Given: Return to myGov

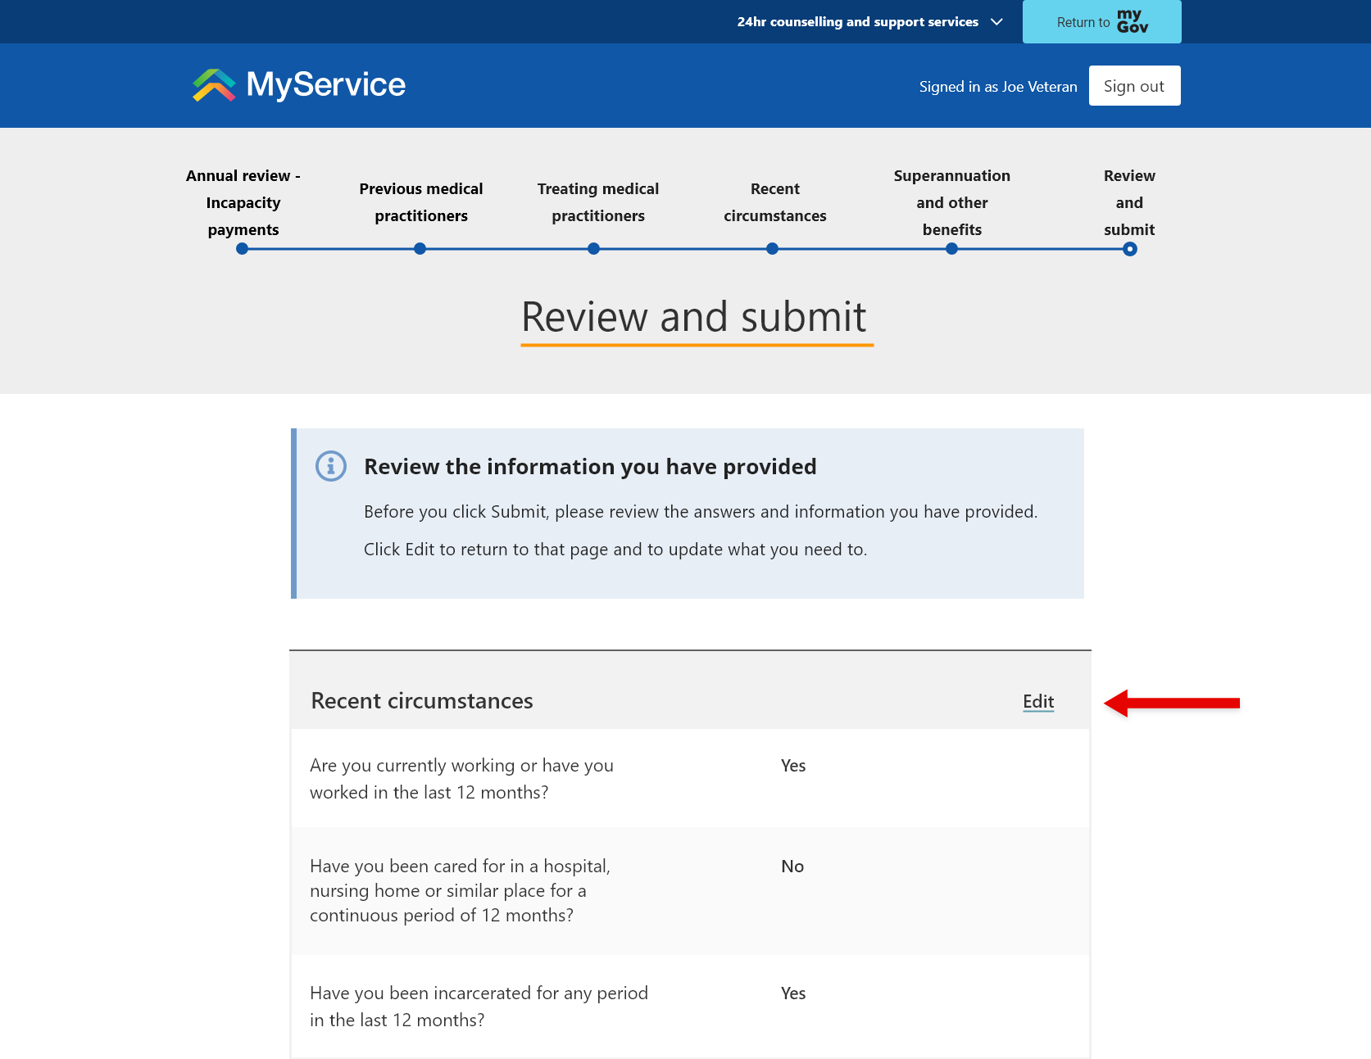Looking at the screenshot, I should (x=1101, y=21).
